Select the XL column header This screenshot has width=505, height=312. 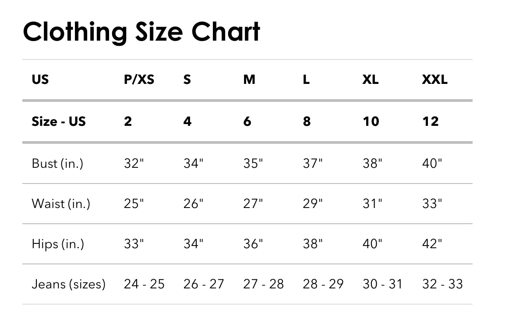371,80
